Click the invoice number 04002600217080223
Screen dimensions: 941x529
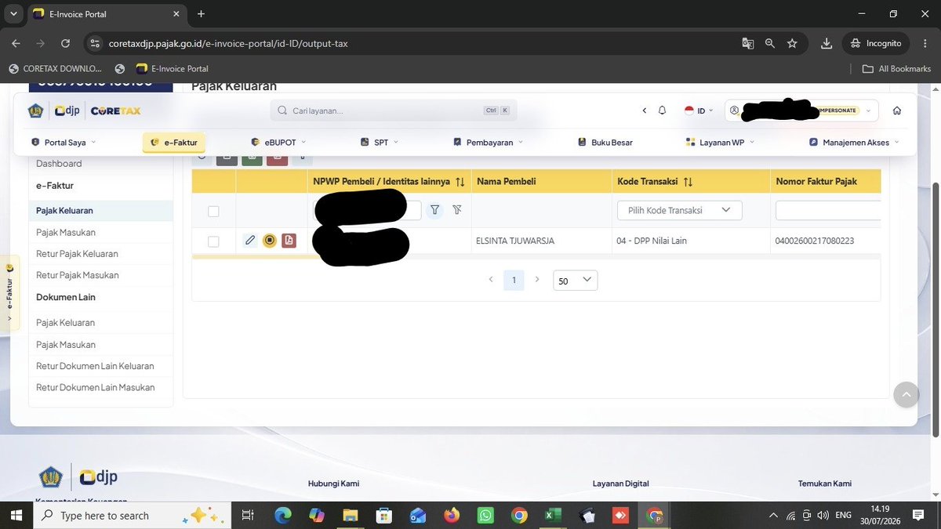[x=815, y=241]
